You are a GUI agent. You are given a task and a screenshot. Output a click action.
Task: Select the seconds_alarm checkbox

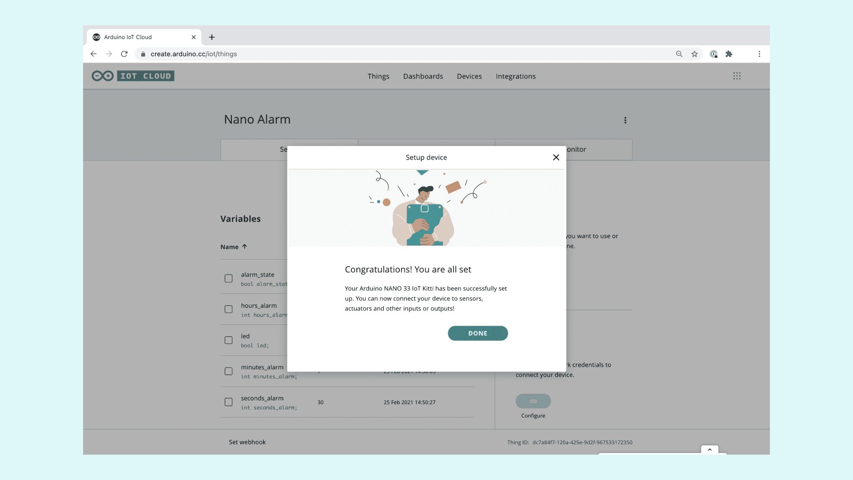point(228,402)
